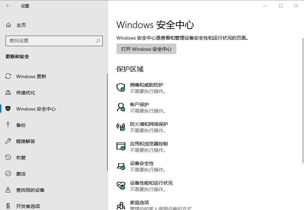Click the 恢复 history icon

point(8,157)
